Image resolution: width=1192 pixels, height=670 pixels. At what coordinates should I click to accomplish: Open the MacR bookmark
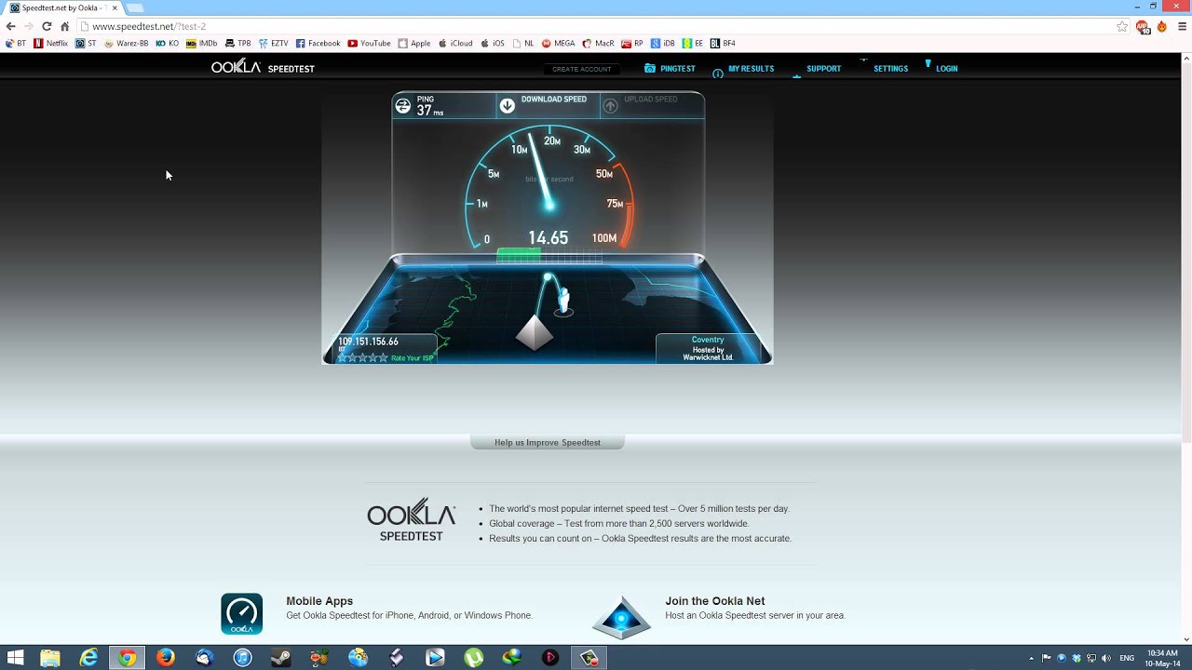(599, 43)
